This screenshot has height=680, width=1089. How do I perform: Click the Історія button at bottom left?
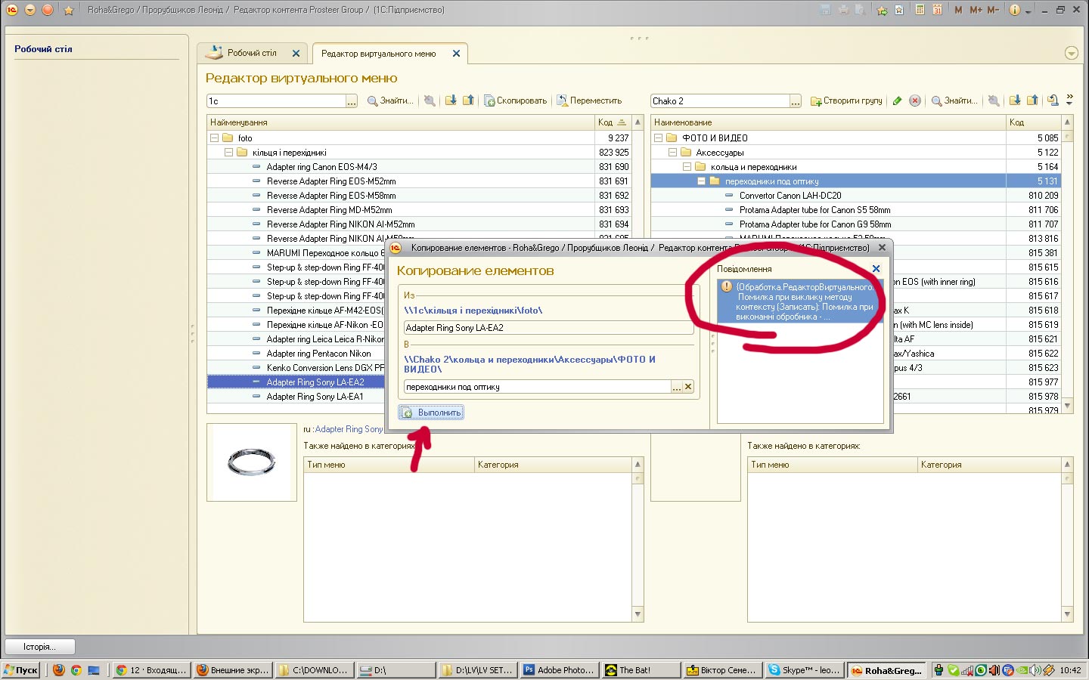40,647
